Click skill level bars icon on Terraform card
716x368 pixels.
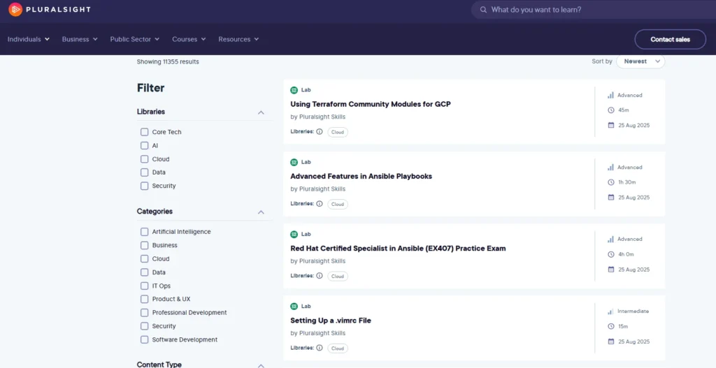point(611,95)
